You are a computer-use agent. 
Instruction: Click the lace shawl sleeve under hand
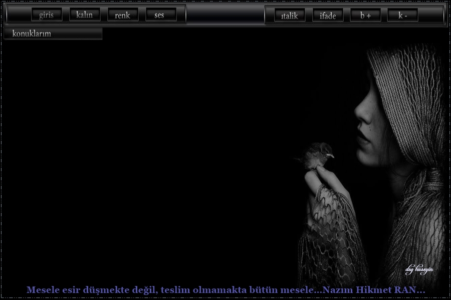click(331, 235)
